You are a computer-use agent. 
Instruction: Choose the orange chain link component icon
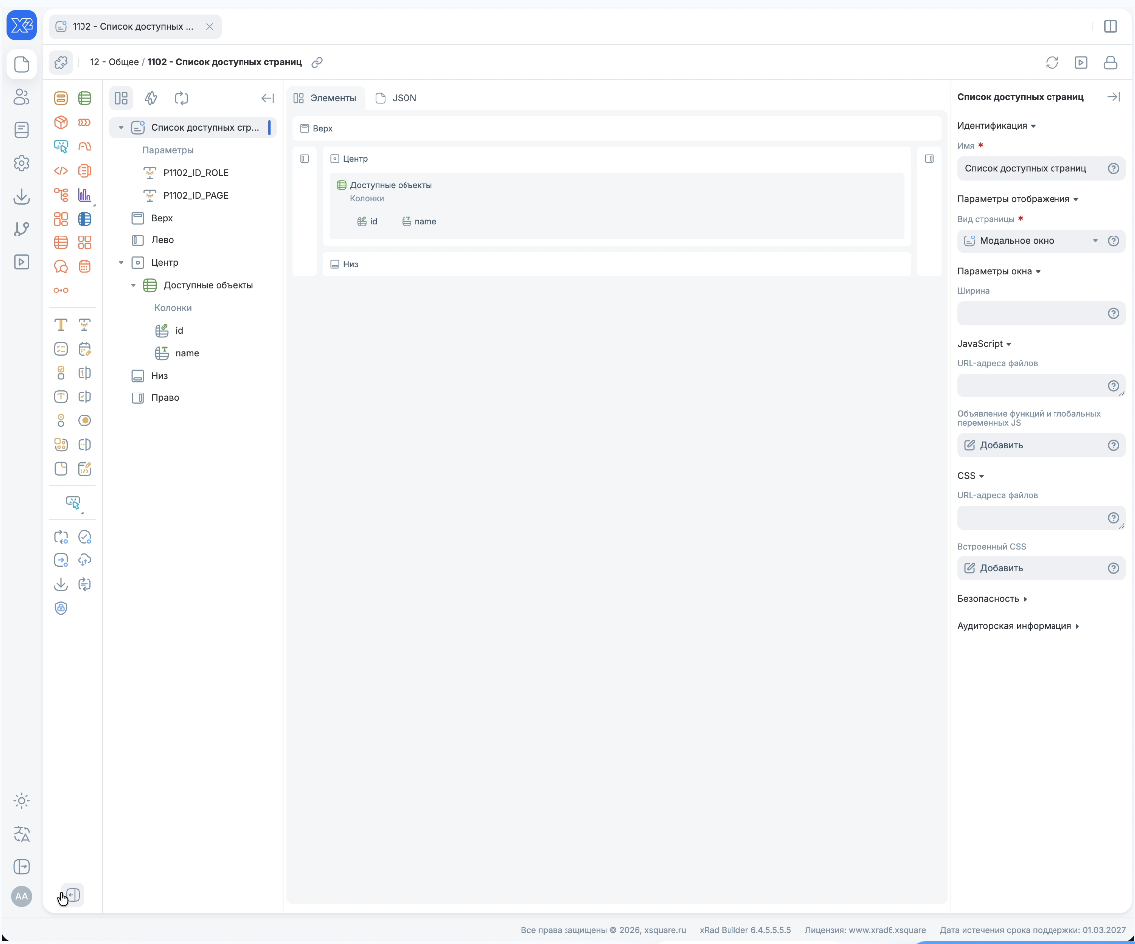click(61, 290)
